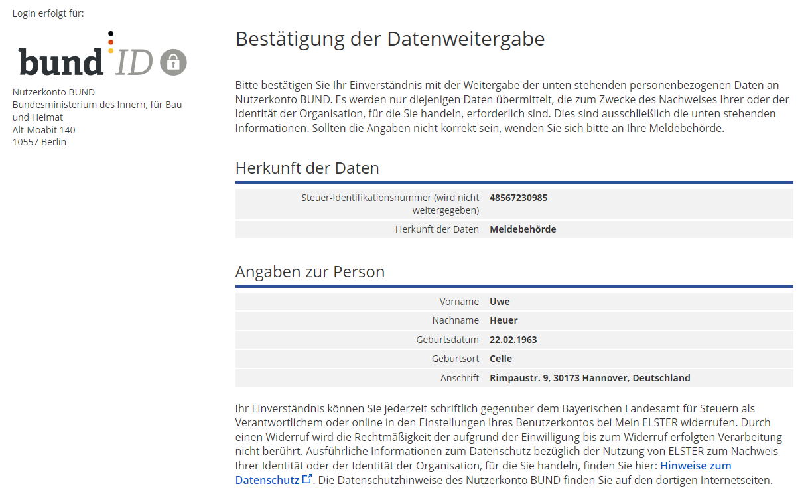Click the first name value Uwe
Screen dimensions: 806x500
point(500,302)
